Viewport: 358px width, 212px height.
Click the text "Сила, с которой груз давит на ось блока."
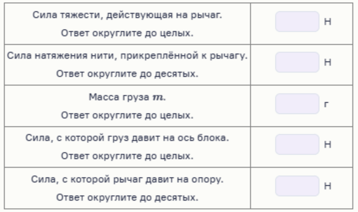point(128,138)
